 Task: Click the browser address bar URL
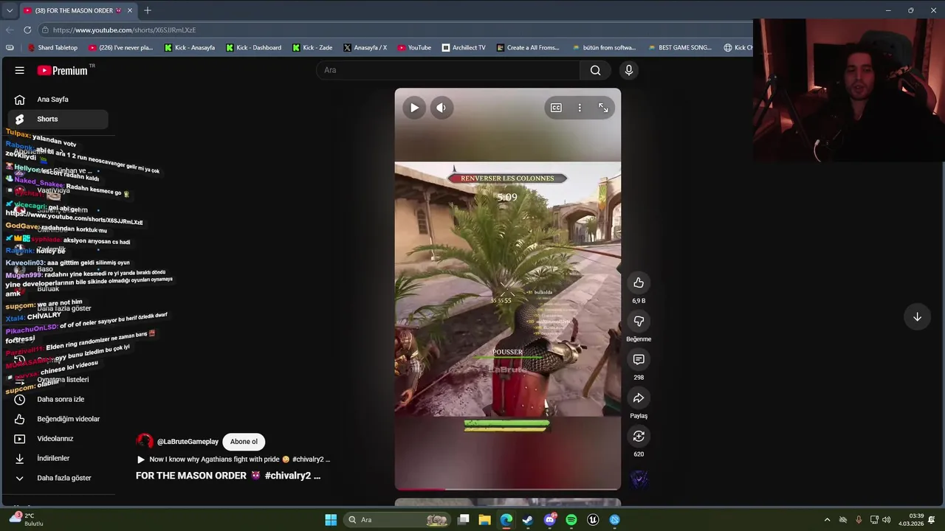point(124,30)
